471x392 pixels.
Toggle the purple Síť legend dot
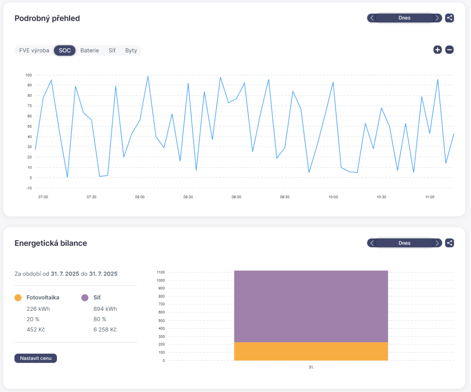click(85, 298)
